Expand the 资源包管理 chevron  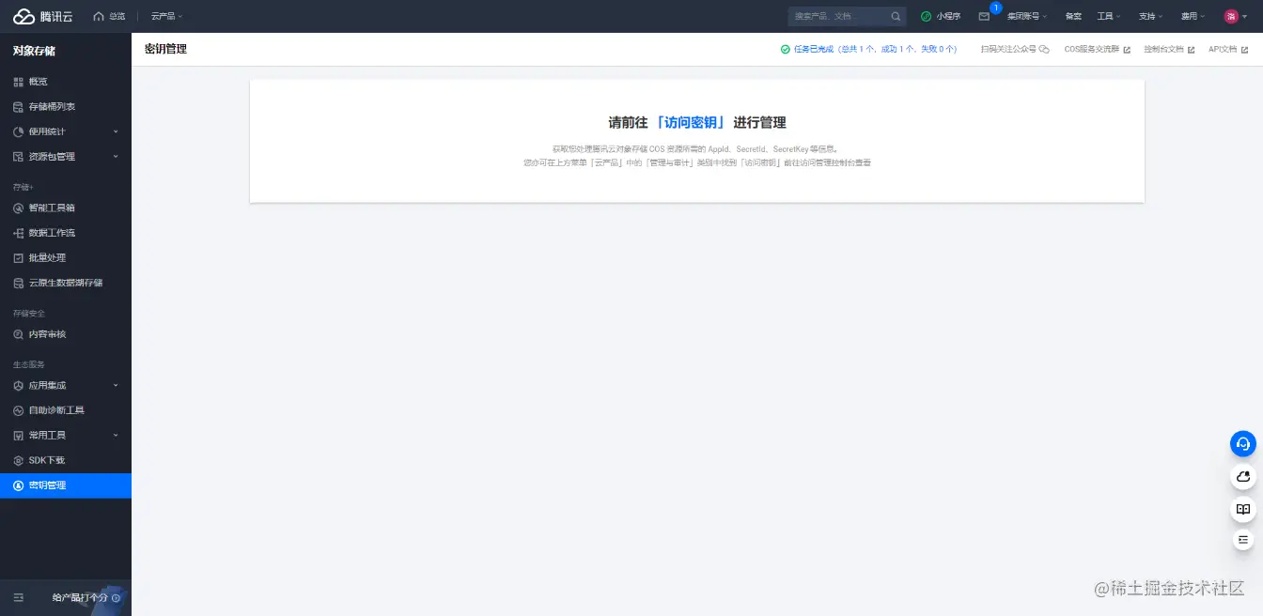click(116, 157)
